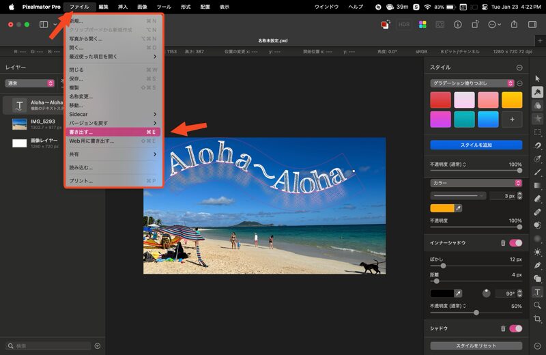Toggle the right sidebar panel icon
This screenshot has width=546, height=355.
tap(532, 25)
